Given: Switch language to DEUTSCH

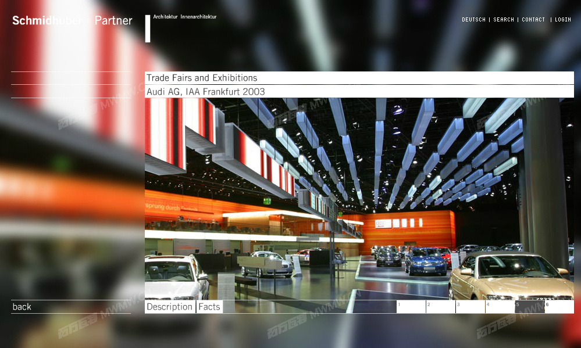Looking at the screenshot, I should point(473,20).
